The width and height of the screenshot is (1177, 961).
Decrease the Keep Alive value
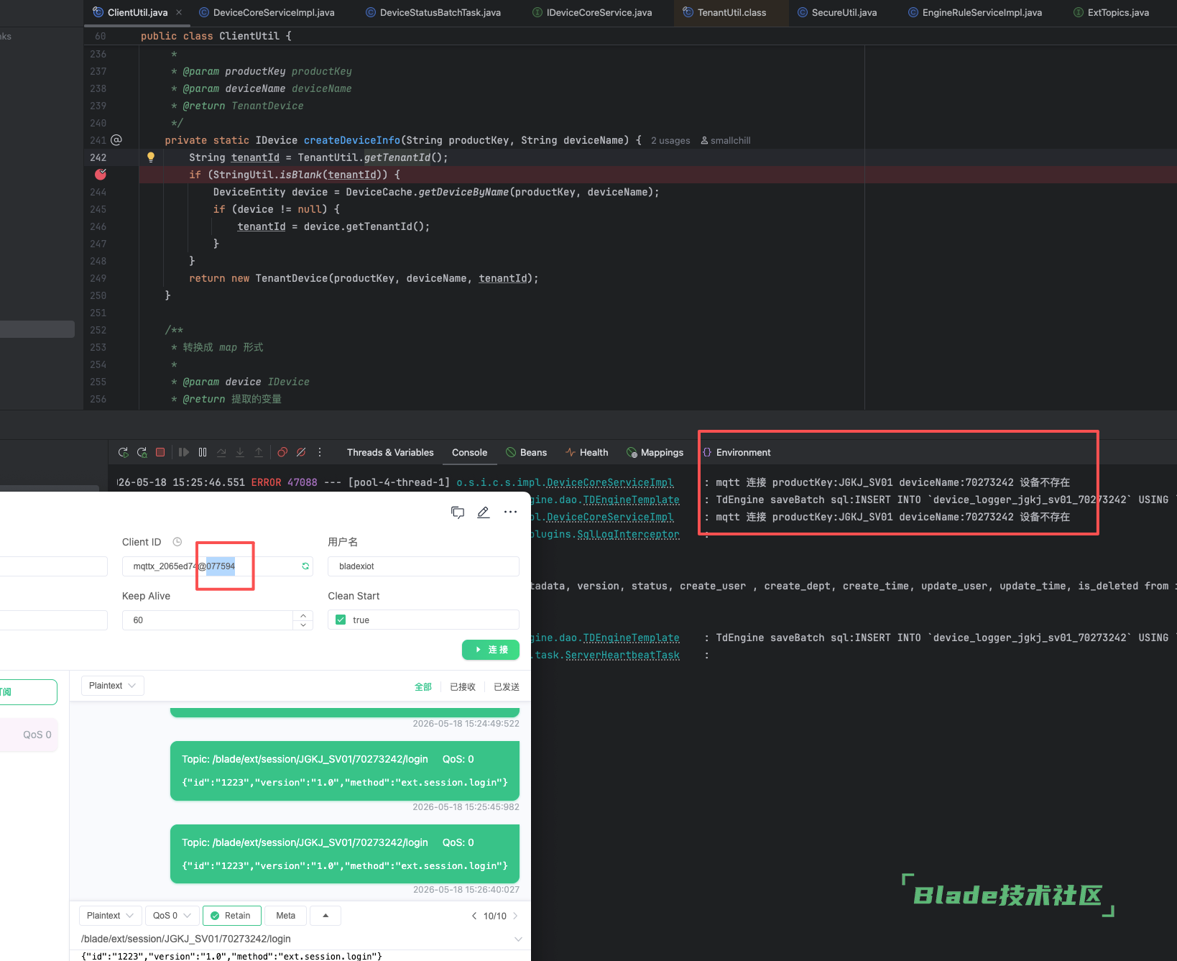(303, 625)
